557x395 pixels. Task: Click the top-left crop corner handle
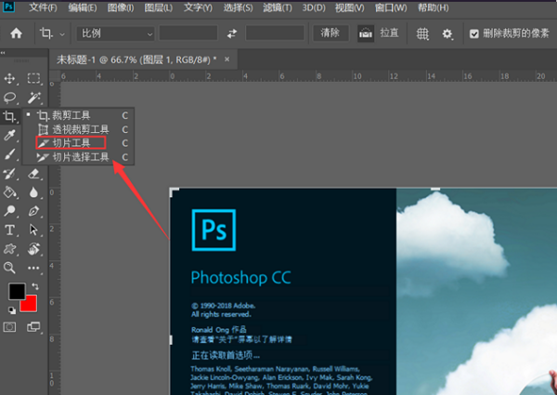coord(174,192)
